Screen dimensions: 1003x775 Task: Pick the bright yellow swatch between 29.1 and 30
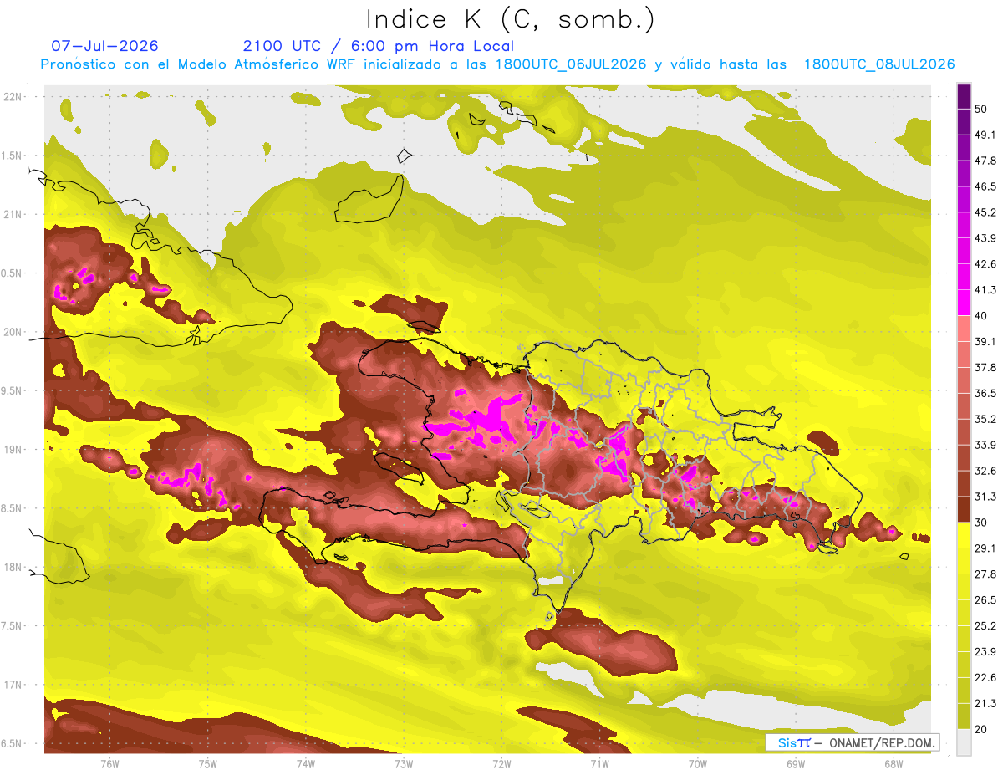pyautogui.click(x=964, y=535)
